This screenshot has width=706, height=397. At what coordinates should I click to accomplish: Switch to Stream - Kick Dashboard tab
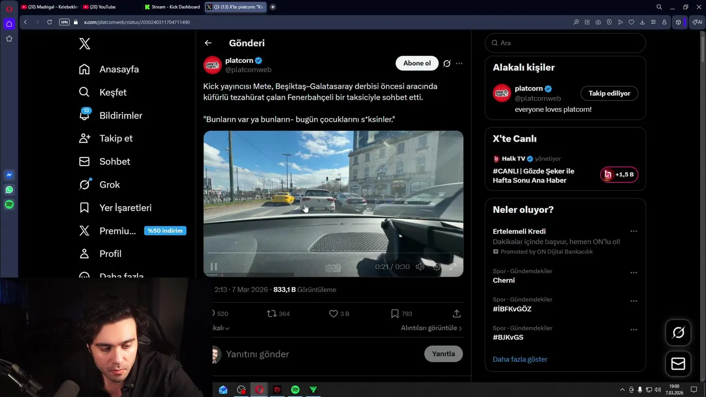pos(172,7)
